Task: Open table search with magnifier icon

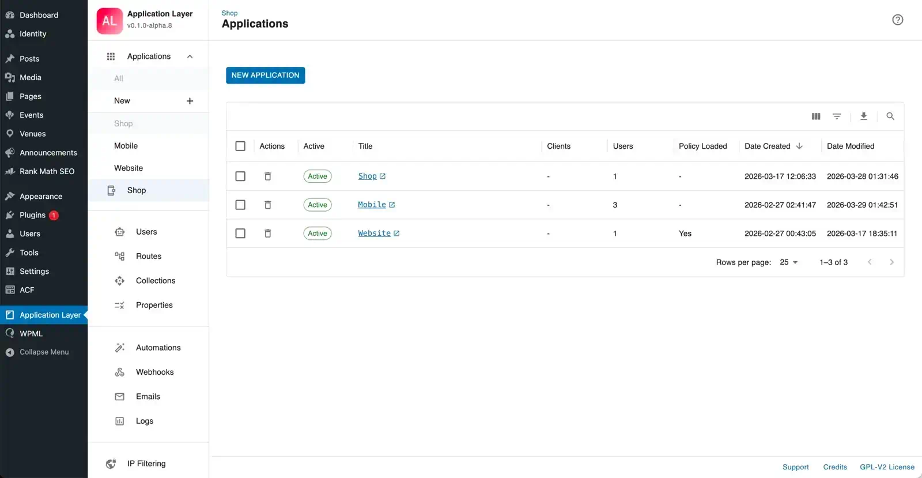Action: (x=890, y=116)
